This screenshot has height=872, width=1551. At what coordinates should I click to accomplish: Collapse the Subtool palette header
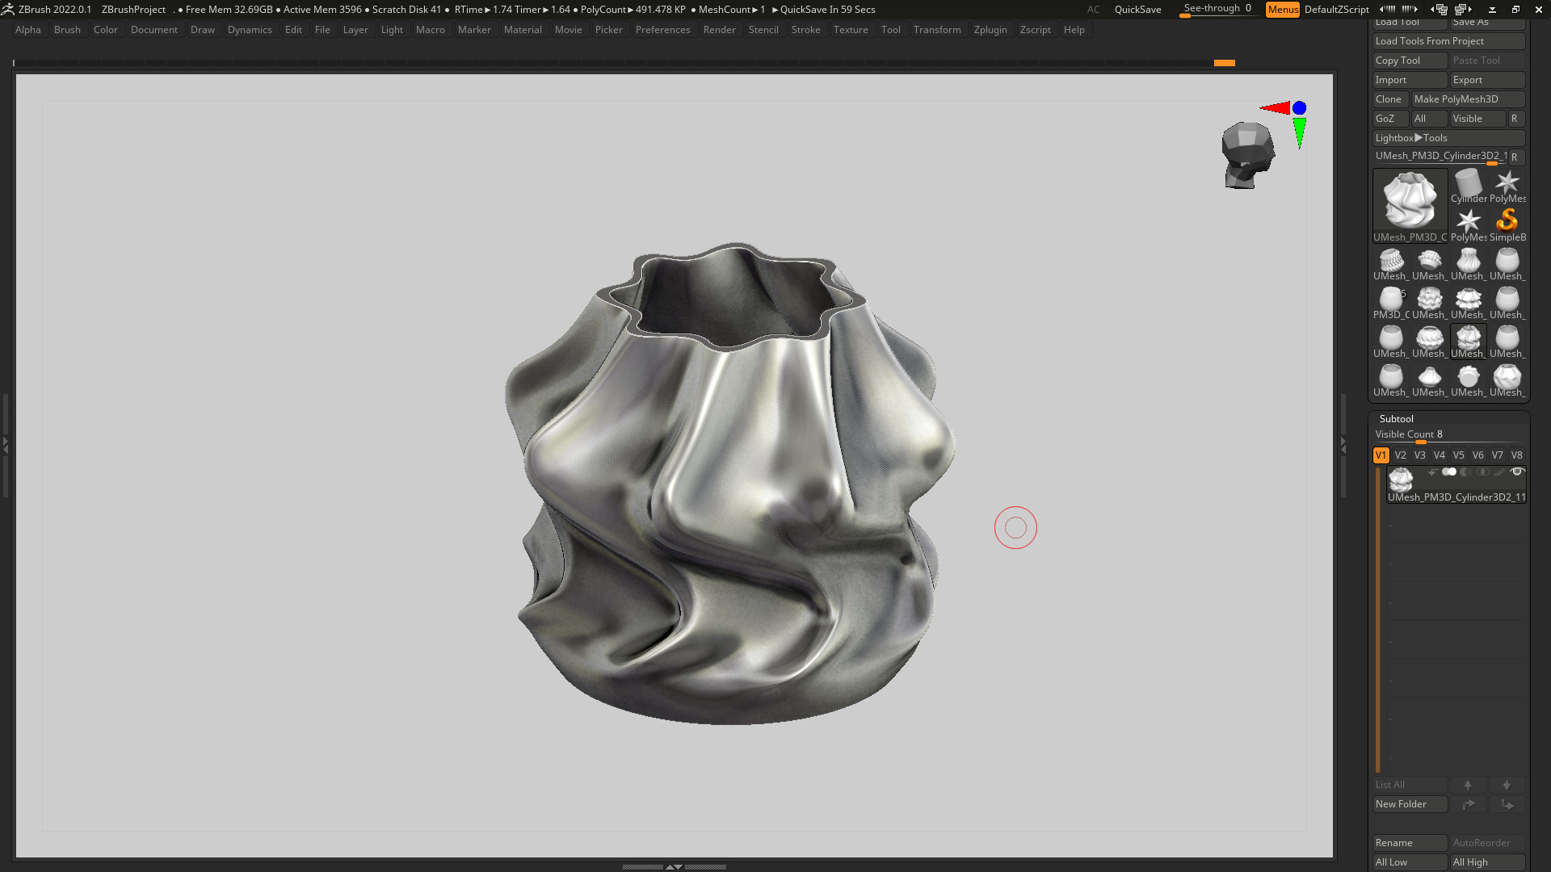click(x=1396, y=419)
